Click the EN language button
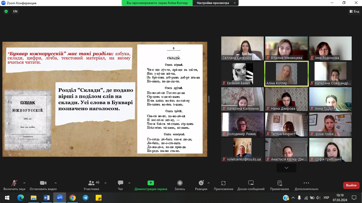The image size is (362, 203). [x=15, y=11]
